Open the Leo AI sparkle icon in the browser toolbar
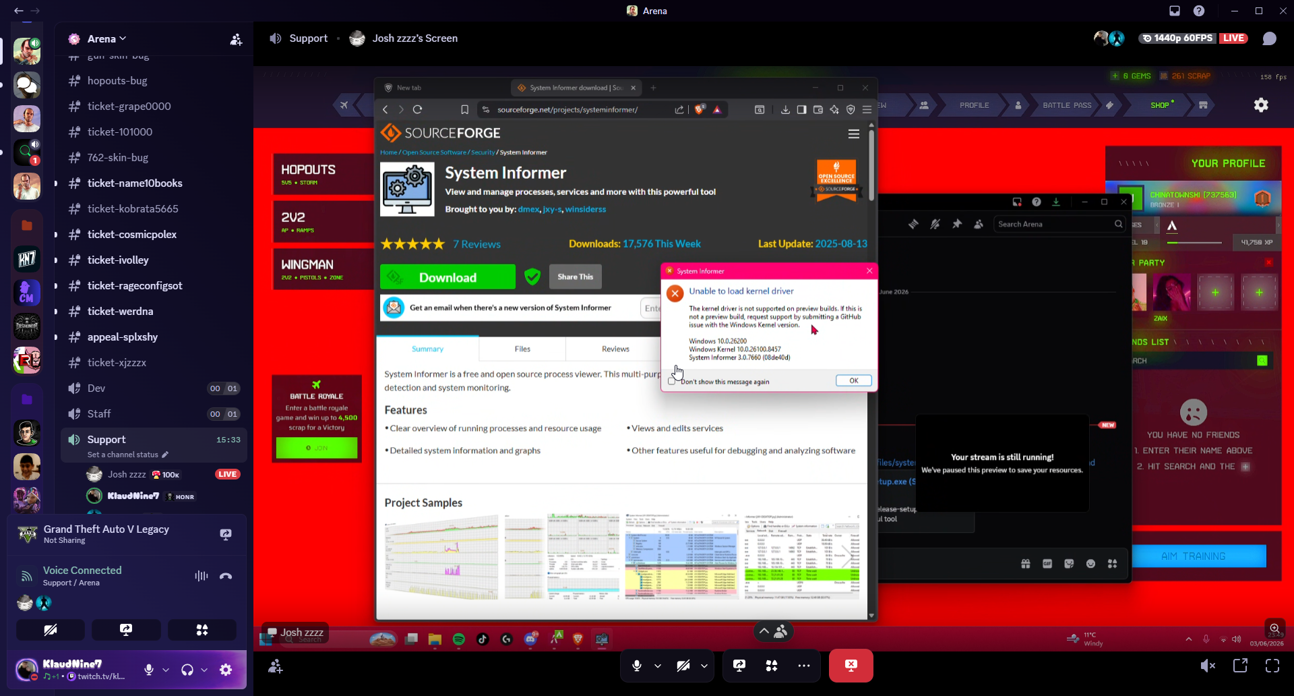 (x=834, y=109)
